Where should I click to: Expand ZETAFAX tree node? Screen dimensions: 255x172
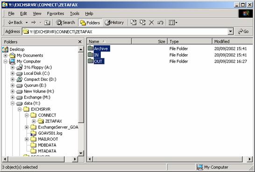click(x=34, y=121)
